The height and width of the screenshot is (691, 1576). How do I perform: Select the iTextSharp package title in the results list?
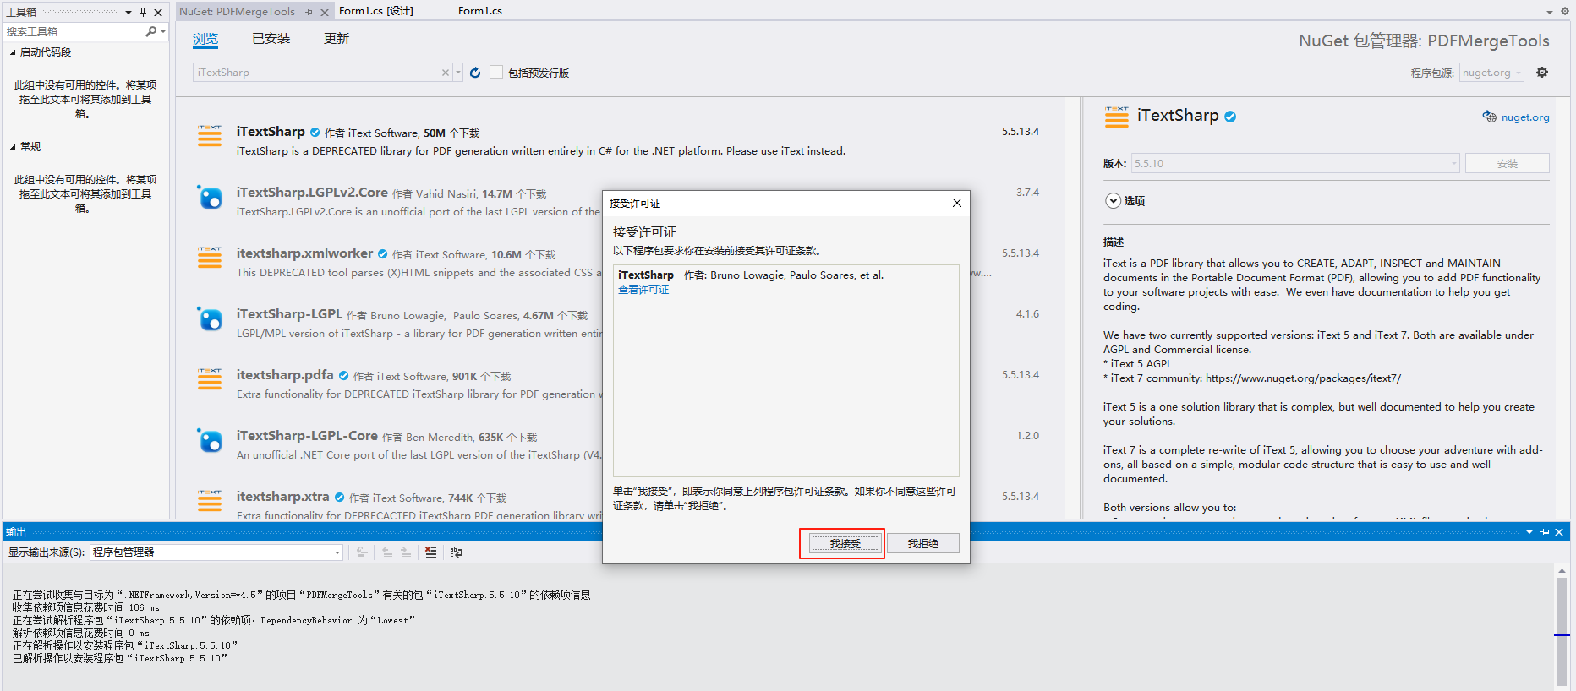tap(271, 132)
